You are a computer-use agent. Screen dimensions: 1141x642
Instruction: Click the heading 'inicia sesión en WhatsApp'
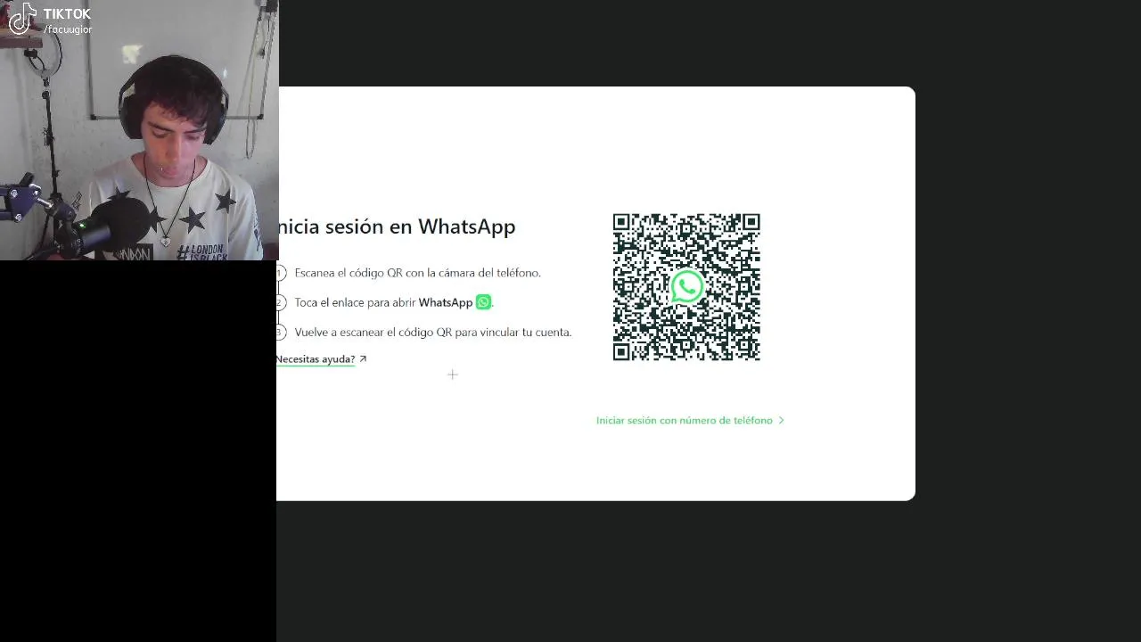(x=397, y=226)
